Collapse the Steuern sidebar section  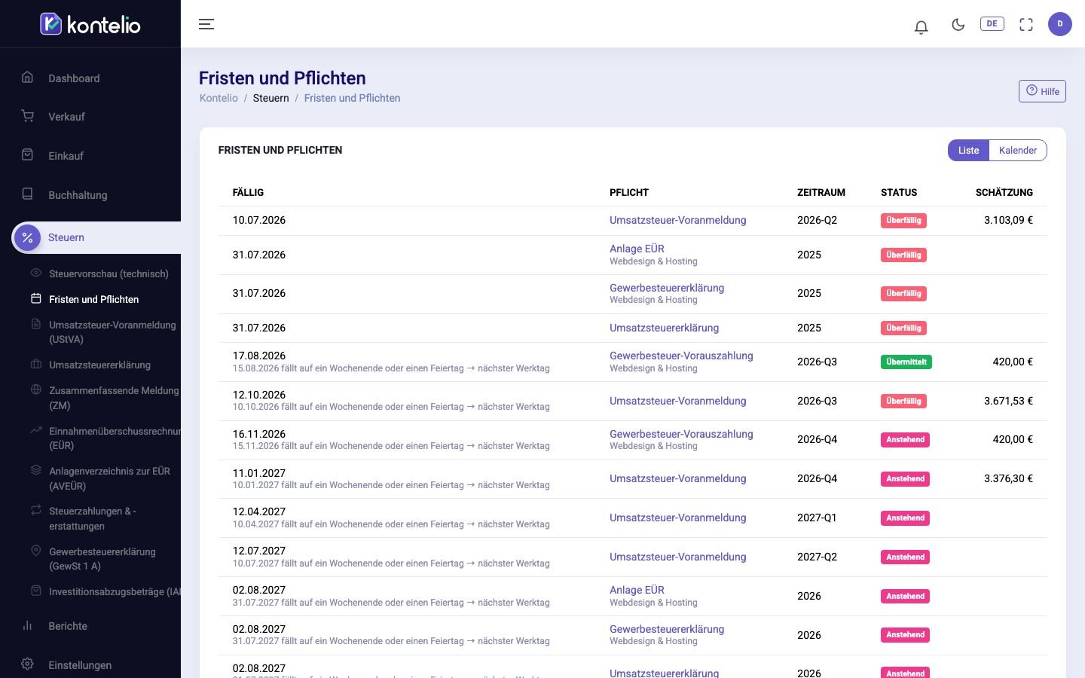[x=96, y=237]
